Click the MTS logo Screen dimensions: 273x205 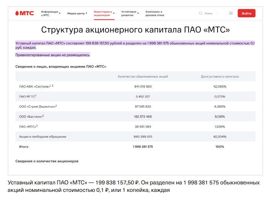(x=24, y=13)
